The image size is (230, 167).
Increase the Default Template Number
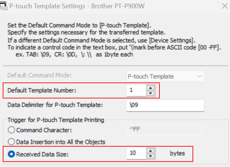click(151, 88)
